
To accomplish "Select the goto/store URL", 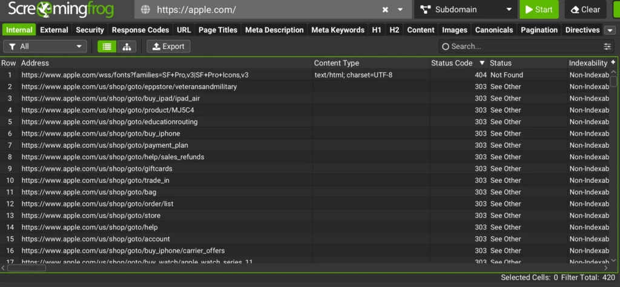I will pyautogui.click(x=91, y=216).
